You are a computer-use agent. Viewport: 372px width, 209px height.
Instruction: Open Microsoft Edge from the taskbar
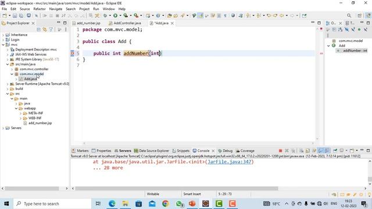coord(112,204)
